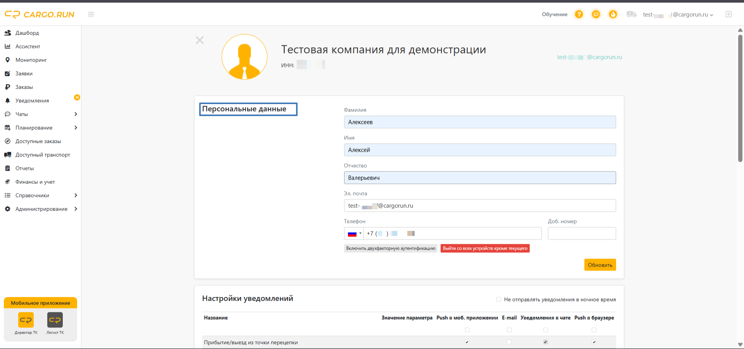Expand the Чаты sidebar submenu
This screenshot has height=349, width=744.
76,114
